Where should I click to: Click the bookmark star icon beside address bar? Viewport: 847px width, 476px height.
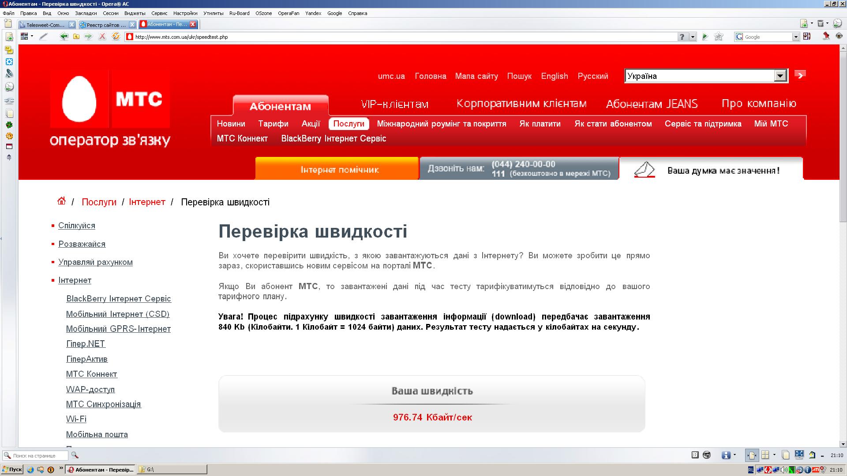(719, 37)
